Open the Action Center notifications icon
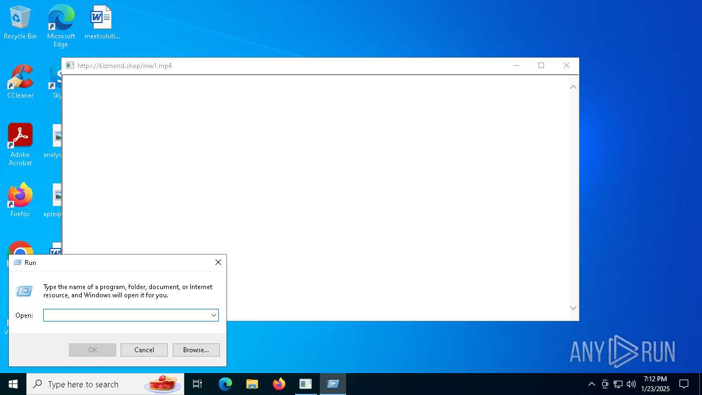This screenshot has width=702, height=395. tap(684, 384)
